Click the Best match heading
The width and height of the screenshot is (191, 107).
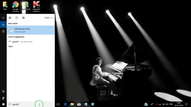pyautogui.click(x=13, y=23)
